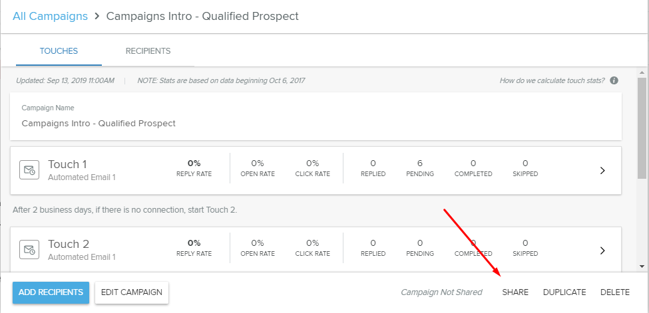Click the scrollbar down arrow
The width and height of the screenshot is (649, 313).
click(642, 266)
